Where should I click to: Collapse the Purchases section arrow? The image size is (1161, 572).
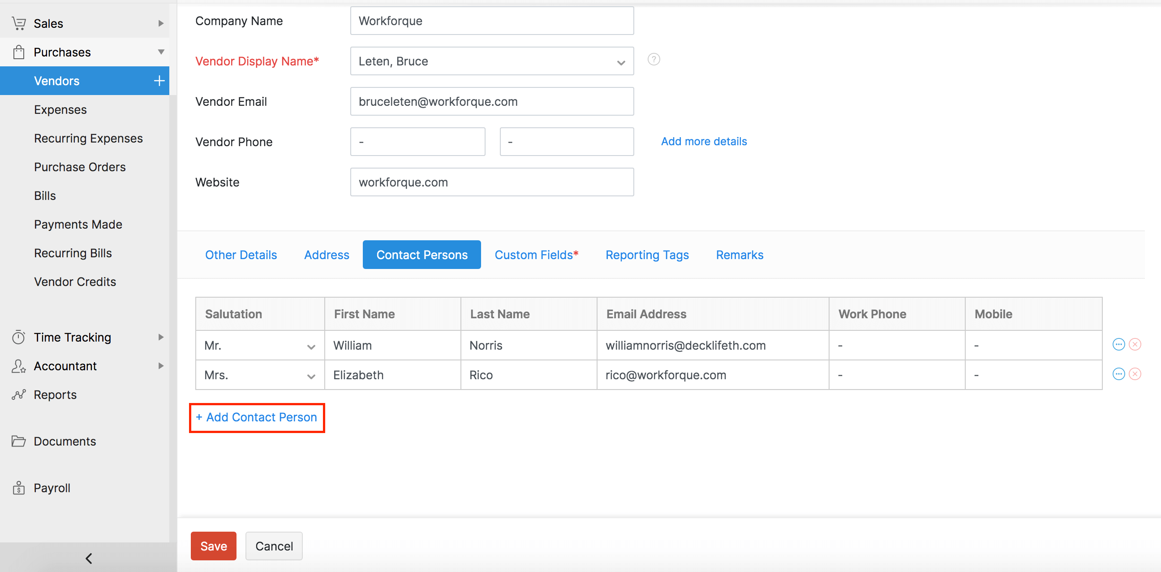coord(161,52)
